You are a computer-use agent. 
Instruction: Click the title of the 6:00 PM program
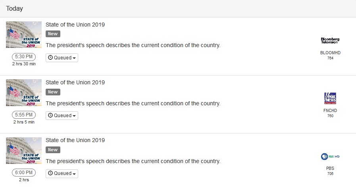(75, 140)
